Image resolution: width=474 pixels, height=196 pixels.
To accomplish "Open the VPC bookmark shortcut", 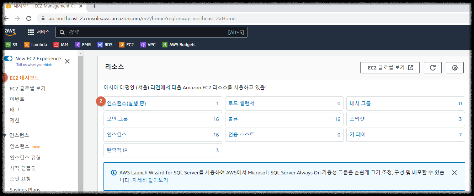I will click(x=148, y=45).
